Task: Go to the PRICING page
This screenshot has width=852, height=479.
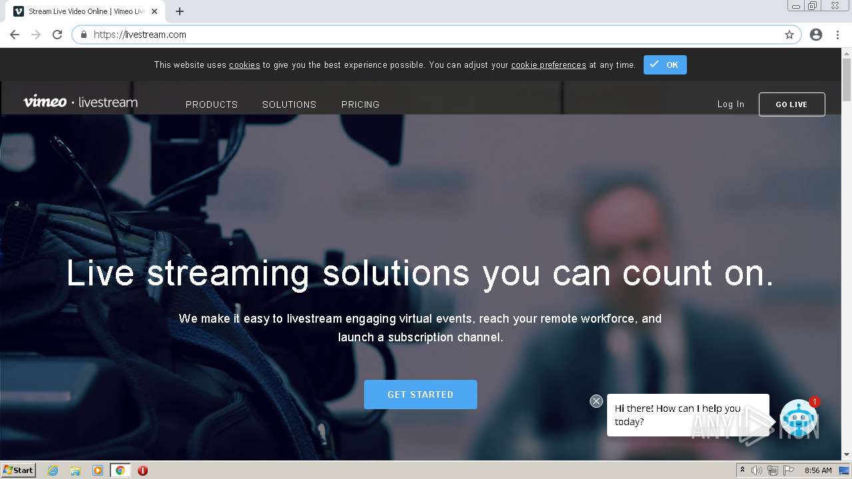Action: [360, 104]
